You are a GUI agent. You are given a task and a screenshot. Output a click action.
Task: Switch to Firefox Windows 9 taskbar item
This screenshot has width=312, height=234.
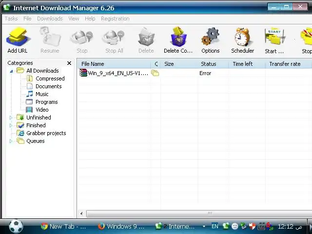121,226
